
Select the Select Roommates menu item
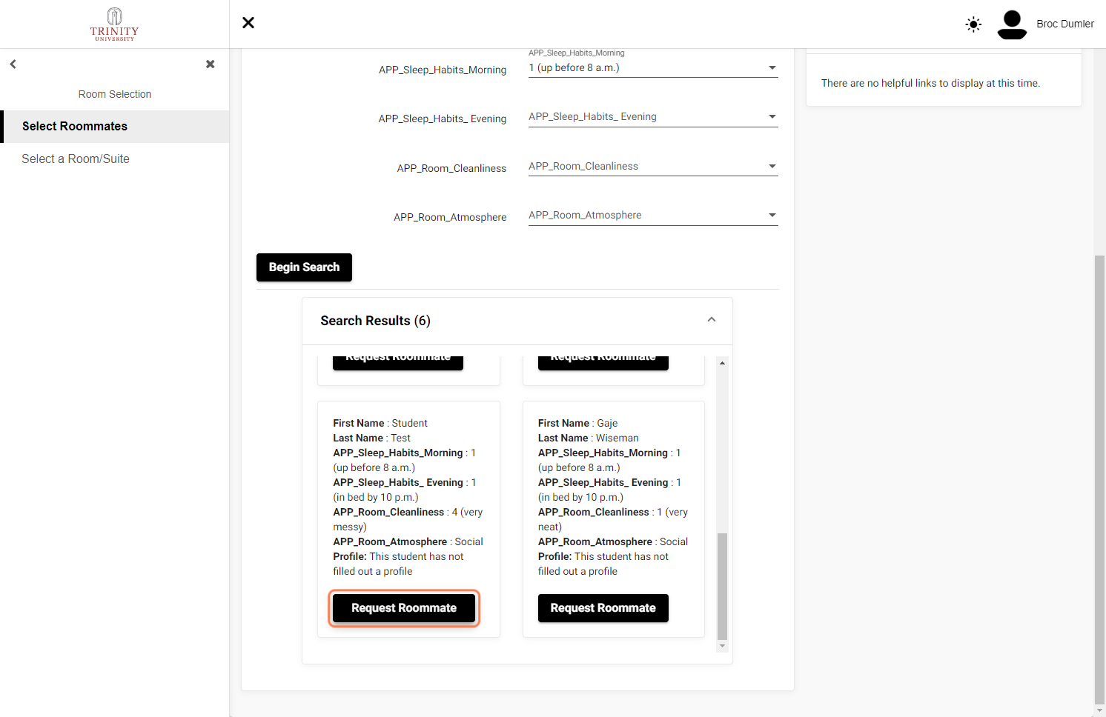[x=115, y=127]
